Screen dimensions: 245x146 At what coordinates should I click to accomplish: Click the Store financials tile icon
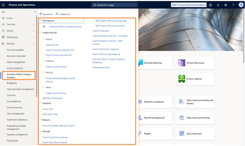tap(182, 134)
